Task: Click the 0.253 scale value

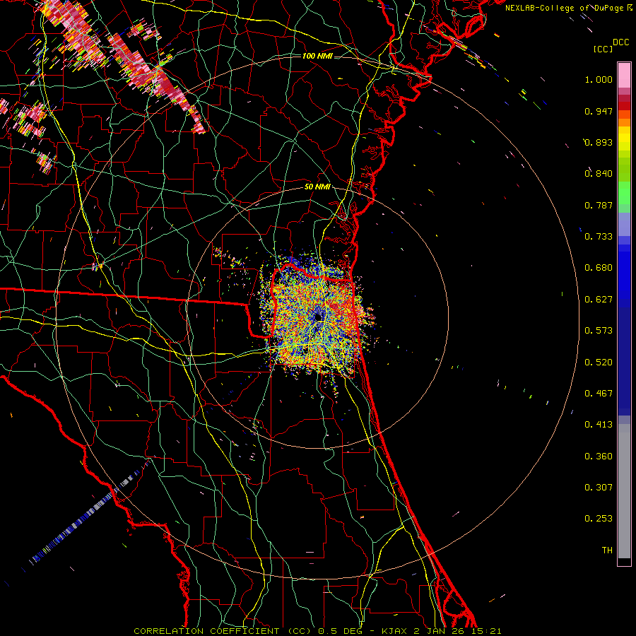Action: [x=599, y=519]
